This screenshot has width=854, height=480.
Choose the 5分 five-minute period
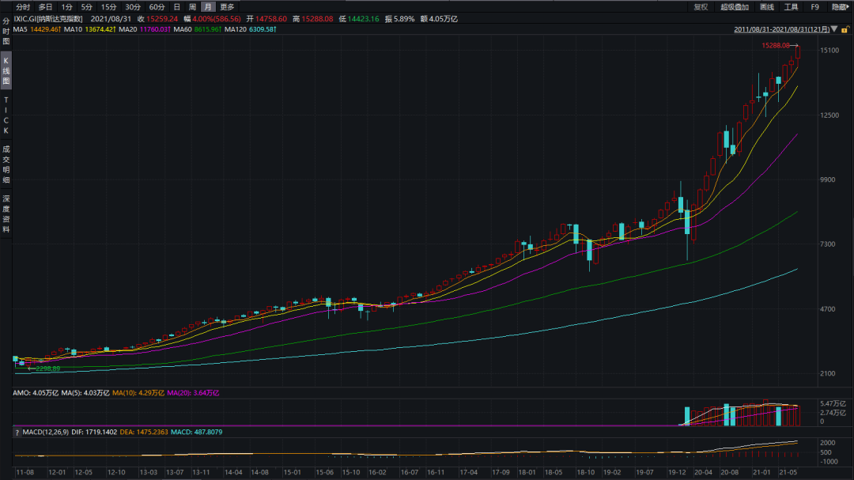tap(87, 7)
